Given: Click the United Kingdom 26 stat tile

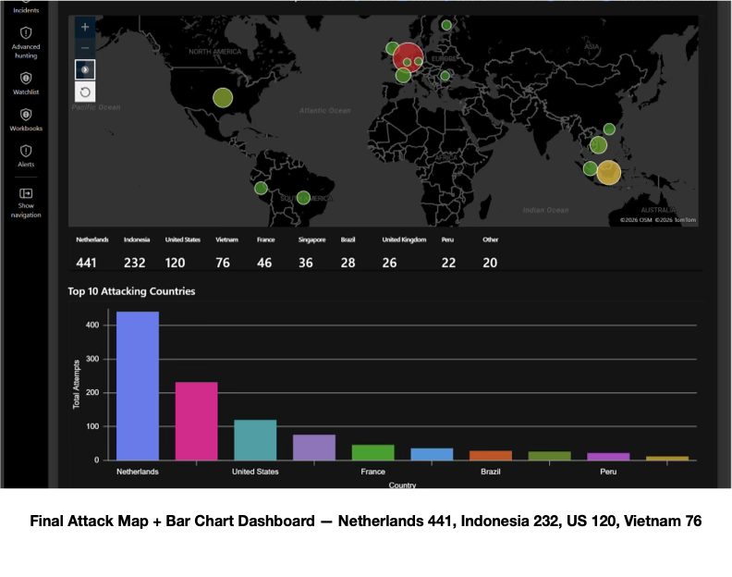Looking at the screenshot, I should [x=404, y=253].
